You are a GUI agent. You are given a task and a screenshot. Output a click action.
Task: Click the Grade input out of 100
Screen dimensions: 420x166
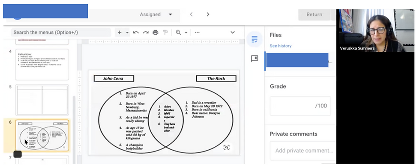pyautogui.click(x=300, y=106)
